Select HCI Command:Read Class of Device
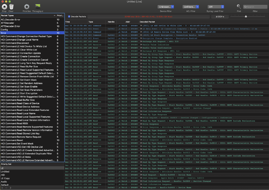This screenshot has height=190, width=269. pos(32,103)
